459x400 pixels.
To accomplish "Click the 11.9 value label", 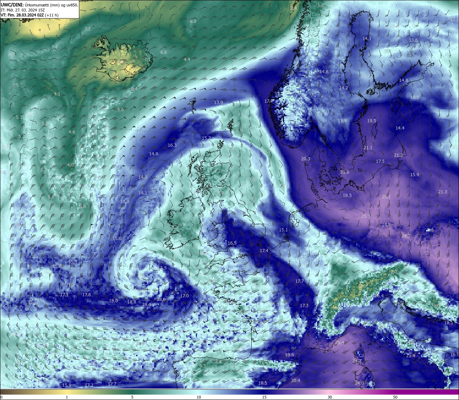I will pos(342,121).
